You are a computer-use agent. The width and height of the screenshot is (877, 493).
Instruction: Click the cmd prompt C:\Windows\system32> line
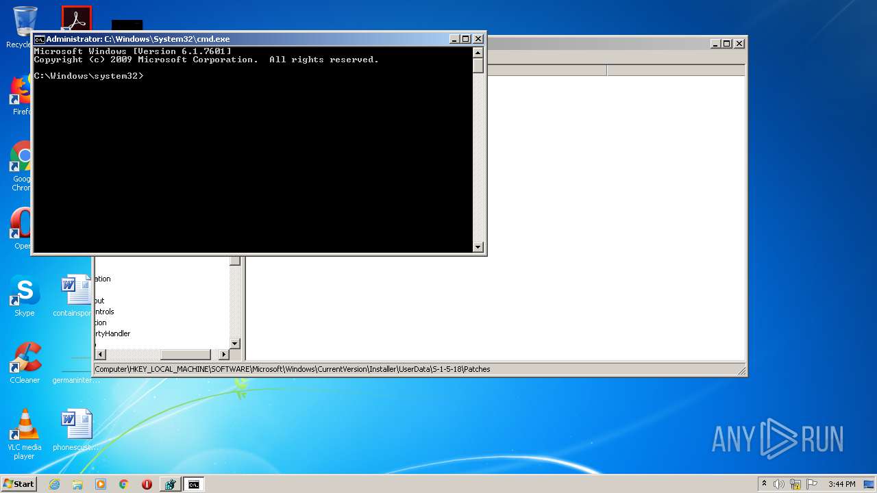coord(89,76)
